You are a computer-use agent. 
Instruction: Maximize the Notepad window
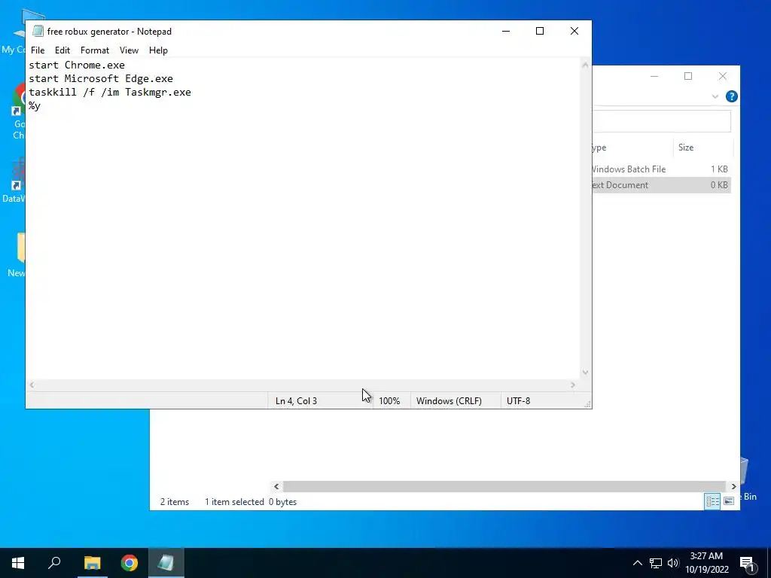pos(540,31)
